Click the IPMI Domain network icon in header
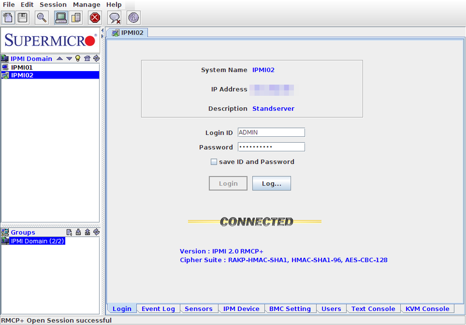466x325 pixels. click(x=5, y=58)
